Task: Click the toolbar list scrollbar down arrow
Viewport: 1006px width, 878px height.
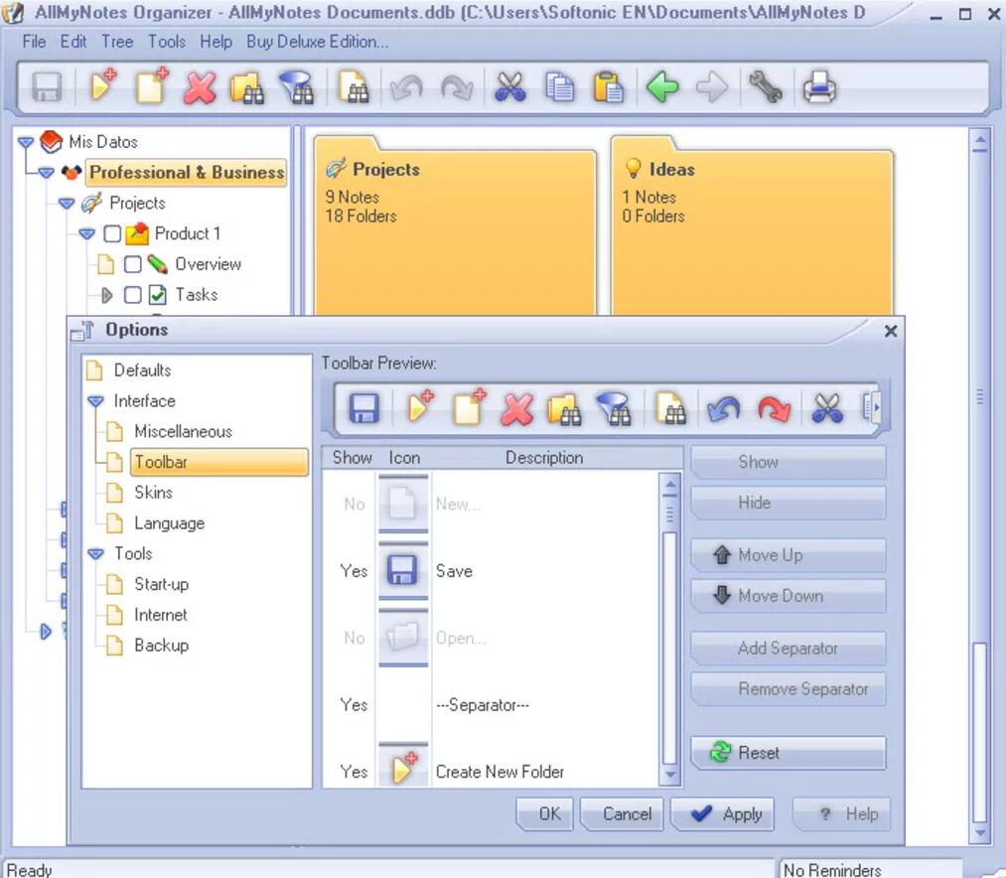Action: coord(669,776)
